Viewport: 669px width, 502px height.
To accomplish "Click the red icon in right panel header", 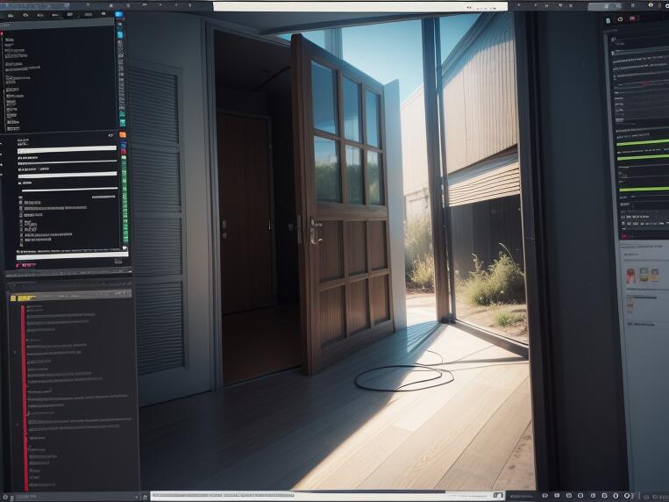I will [x=632, y=18].
